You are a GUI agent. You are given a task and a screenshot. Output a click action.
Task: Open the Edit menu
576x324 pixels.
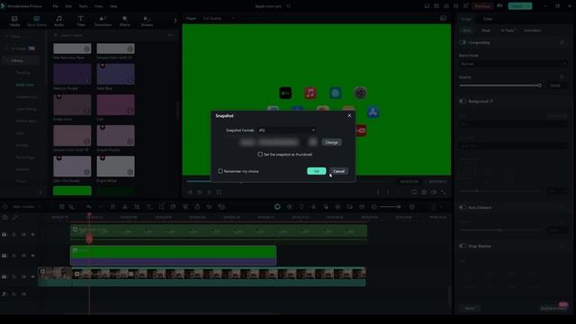[x=68, y=6]
